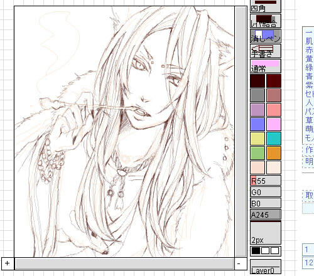The height and width of the screenshot is (276, 314).
Task: Select the 赤 palette entry in the list
Action: 310,50
